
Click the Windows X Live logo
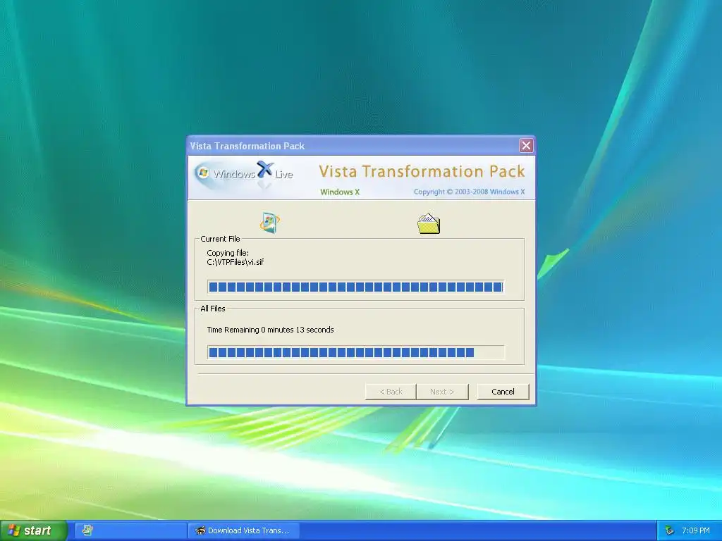pos(244,175)
